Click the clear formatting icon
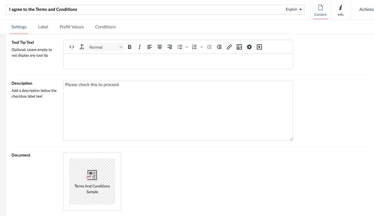 [x=82, y=47]
